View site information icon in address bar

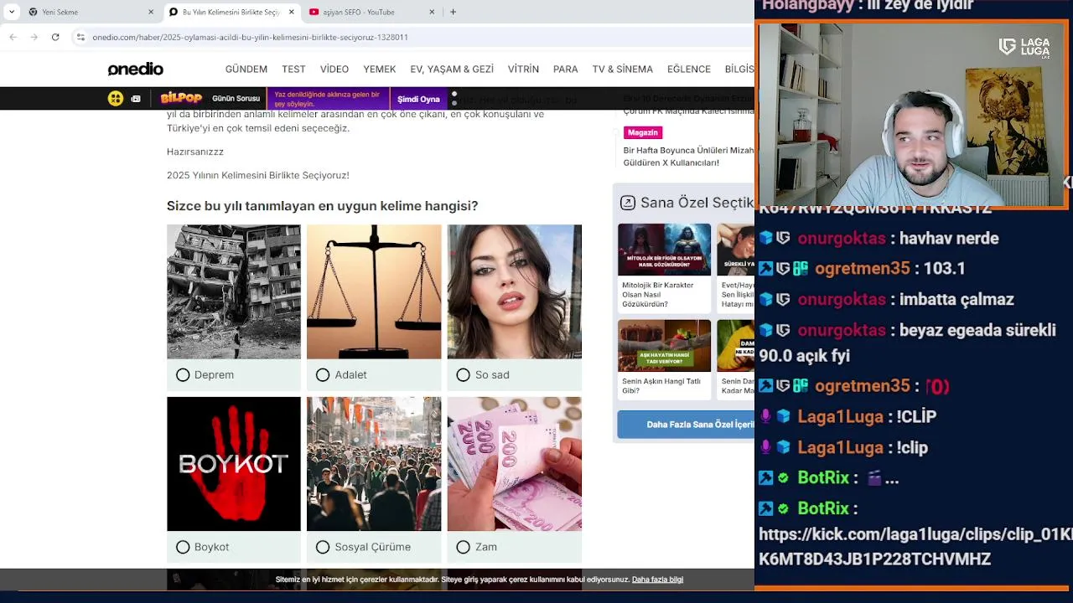tap(80, 37)
